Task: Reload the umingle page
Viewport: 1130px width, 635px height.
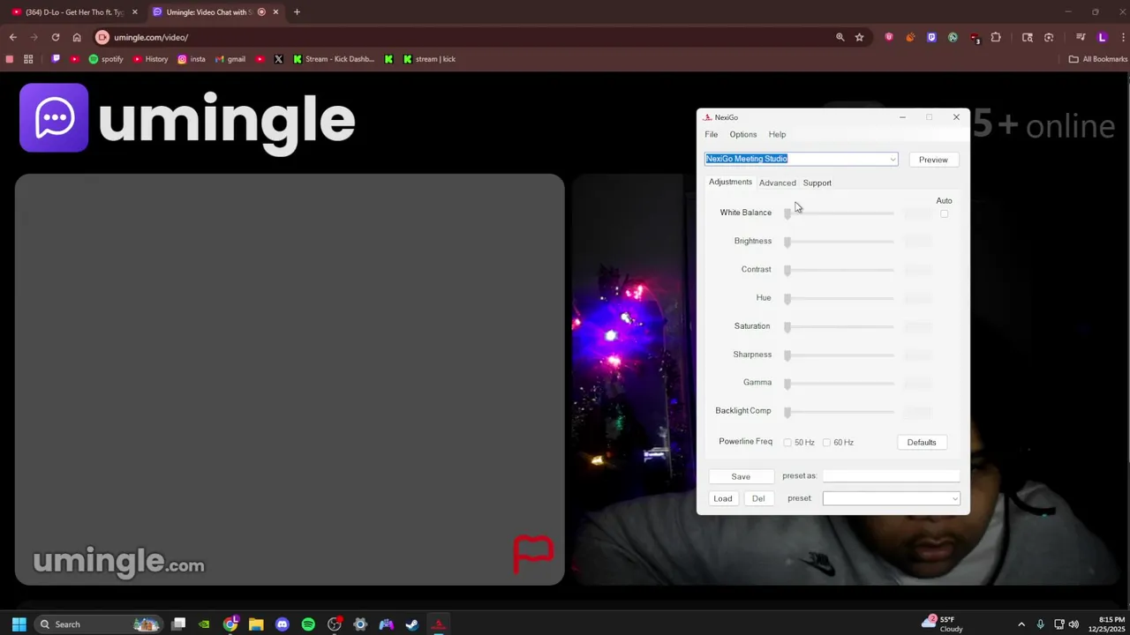Action: tap(55, 37)
